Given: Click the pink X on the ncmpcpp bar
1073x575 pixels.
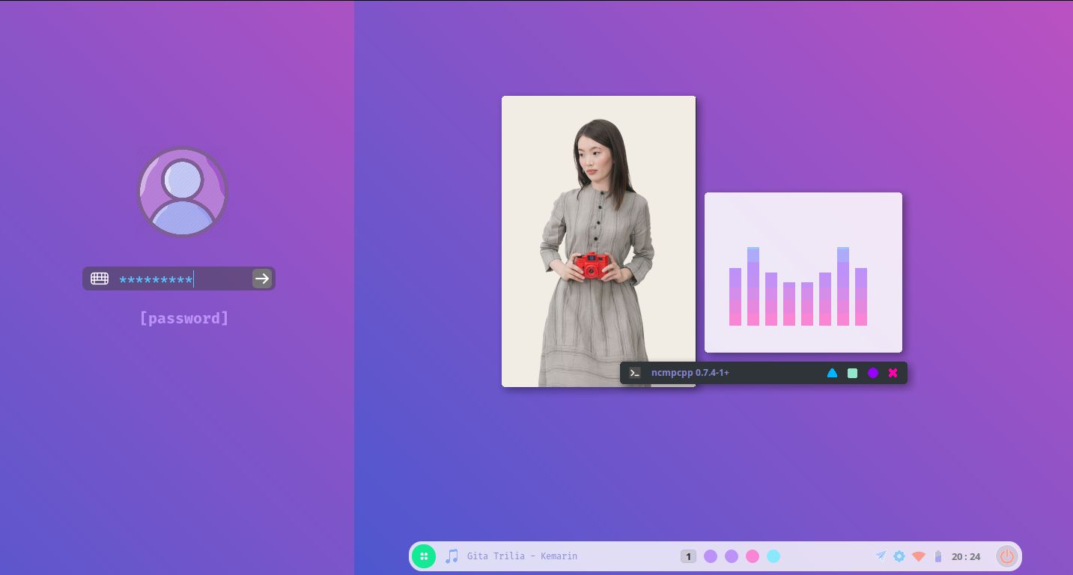Looking at the screenshot, I should [x=893, y=373].
